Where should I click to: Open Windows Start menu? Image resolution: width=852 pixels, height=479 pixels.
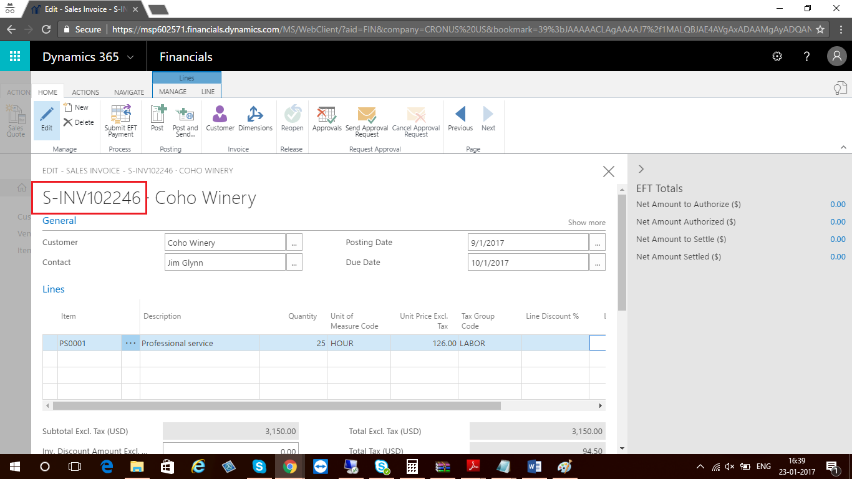[15, 467]
